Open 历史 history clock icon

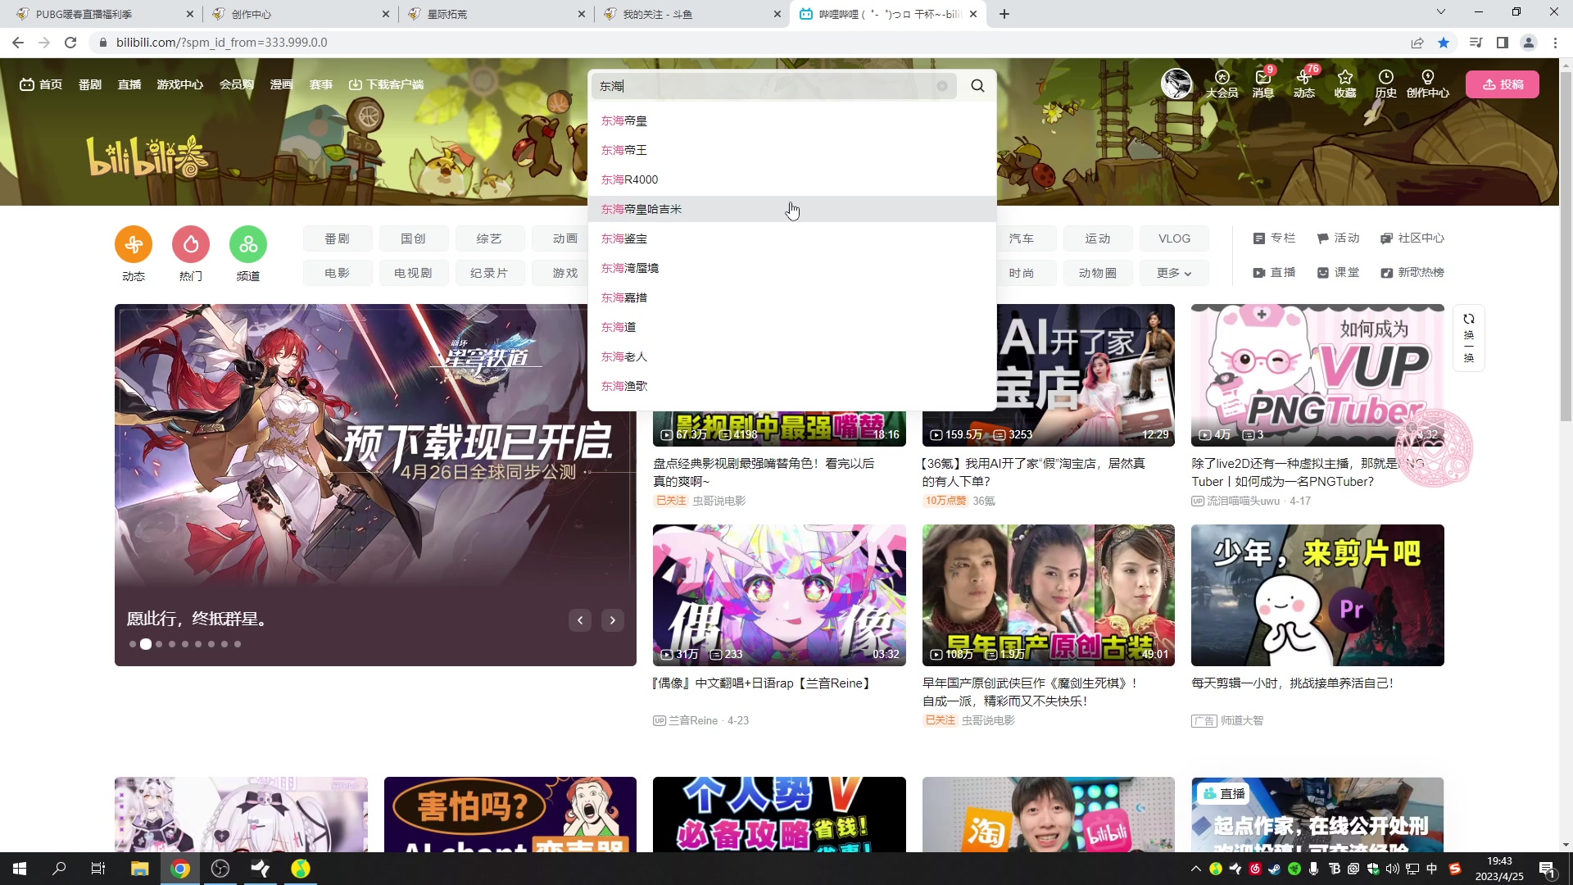[x=1386, y=84]
